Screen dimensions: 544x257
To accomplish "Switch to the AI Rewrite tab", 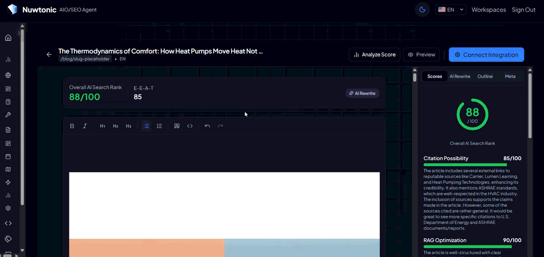I will 460,76.
